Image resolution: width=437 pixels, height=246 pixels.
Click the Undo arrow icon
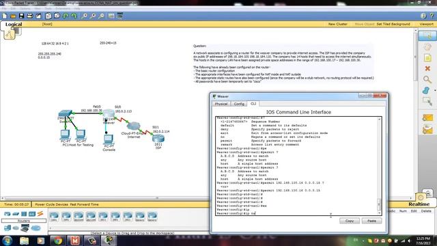coord(66,16)
